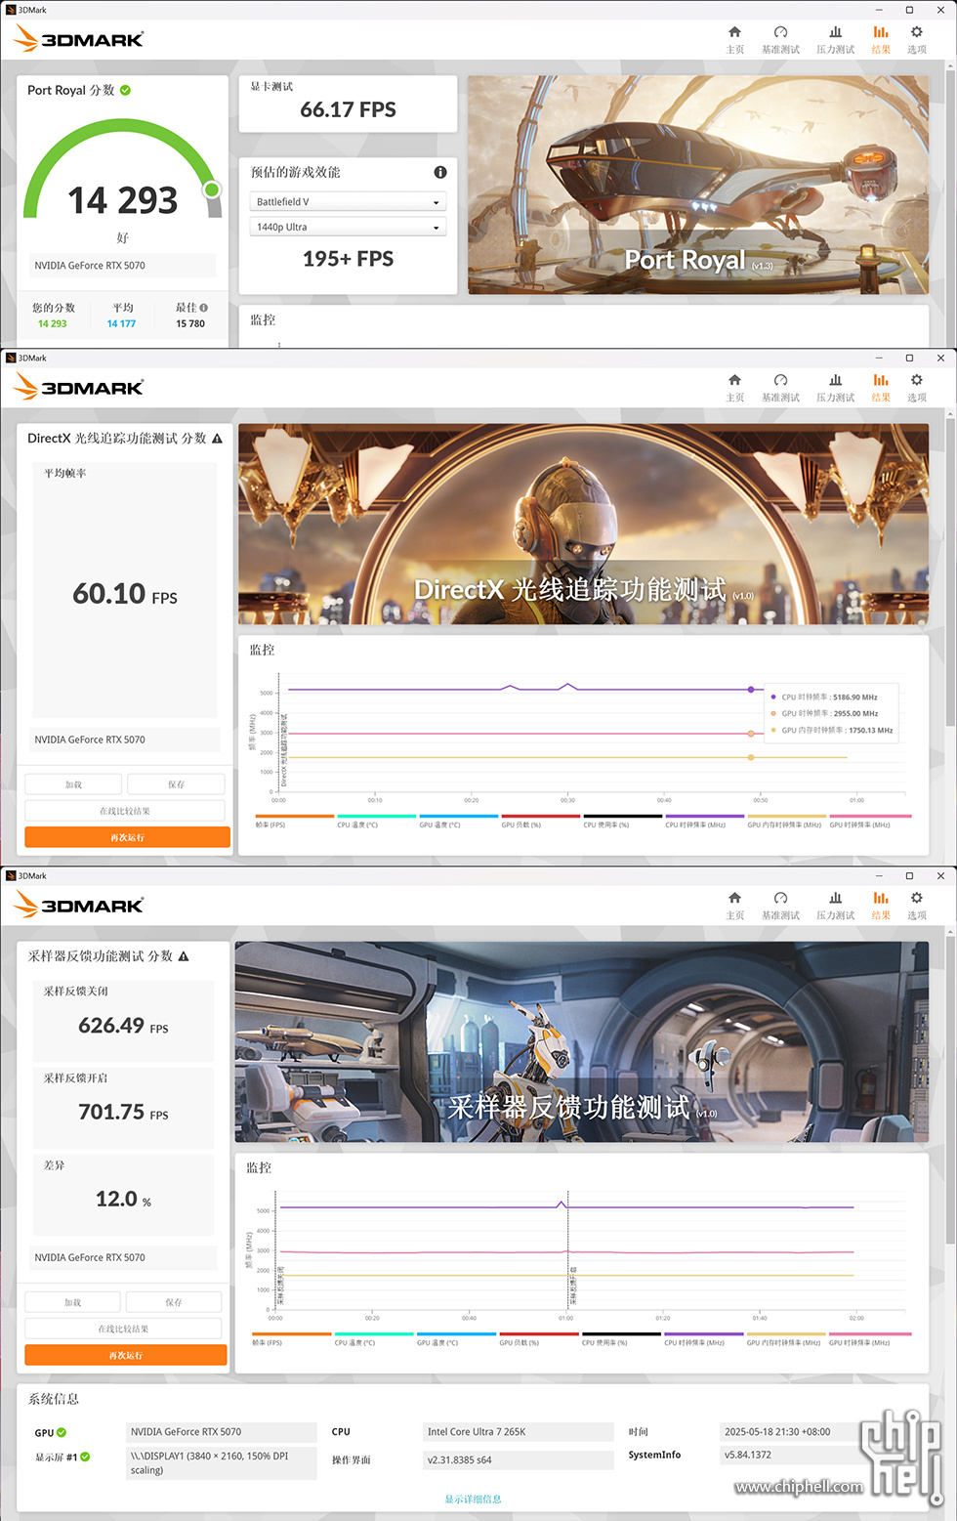This screenshot has width=957, height=1521.
Task: Click info icon next to 预估的游戏效能
Action: (x=440, y=172)
